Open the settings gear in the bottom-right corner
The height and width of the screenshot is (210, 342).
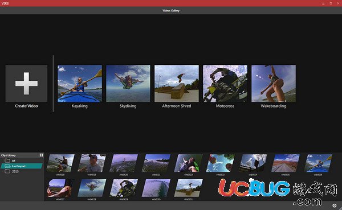point(335,205)
